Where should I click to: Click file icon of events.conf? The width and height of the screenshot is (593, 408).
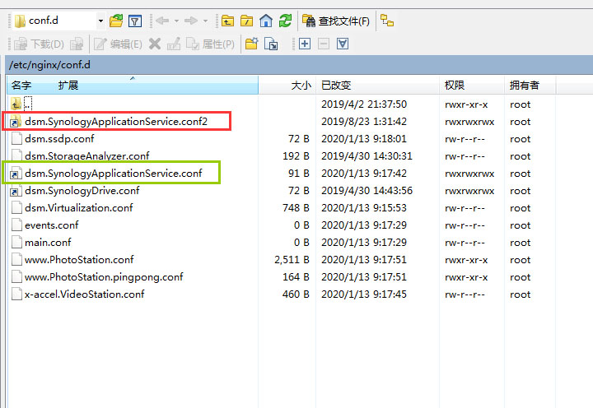(x=16, y=225)
